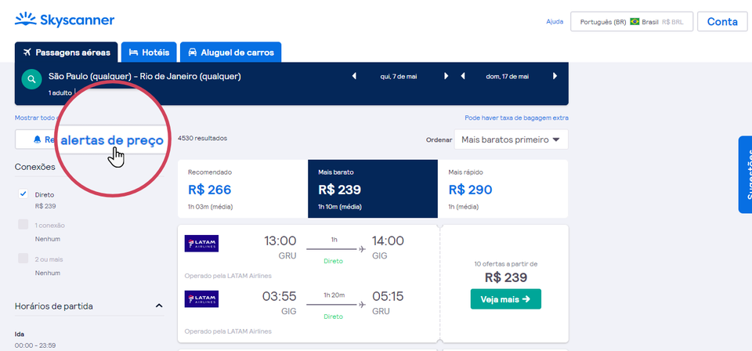Select the Recomendado R$ 266 option
The height and width of the screenshot is (351, 752).
(x=243, y=189)
